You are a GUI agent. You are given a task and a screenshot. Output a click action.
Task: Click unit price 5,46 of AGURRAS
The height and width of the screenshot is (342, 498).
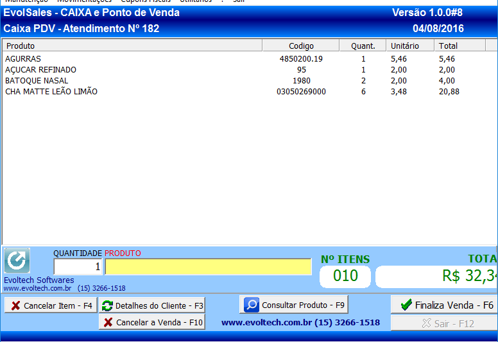399,59
